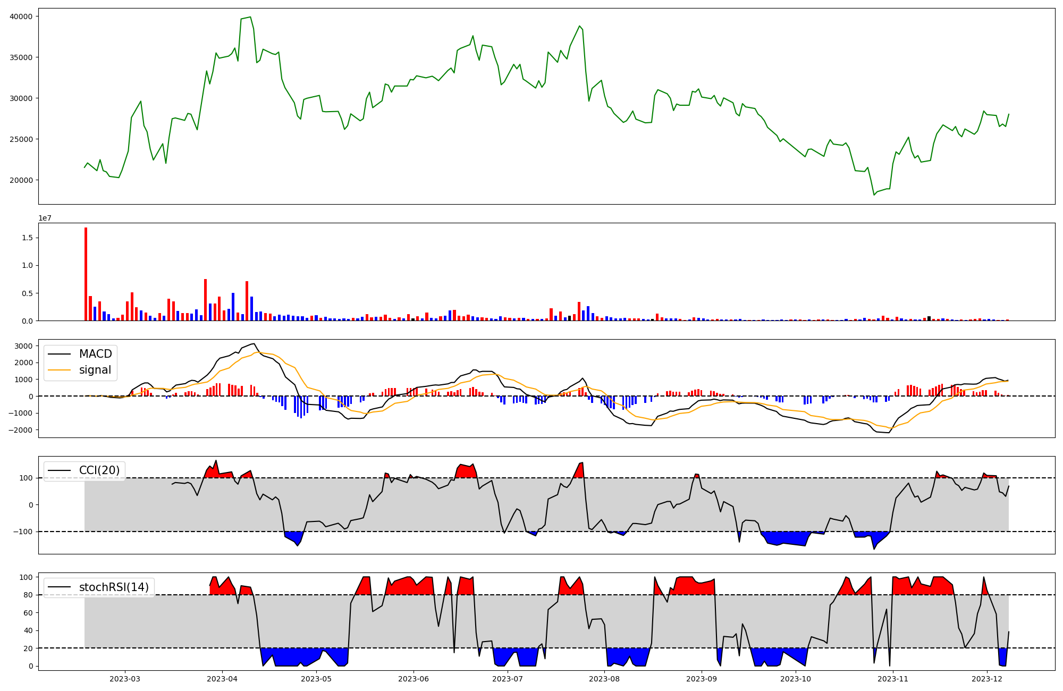Click the black line sample beside MACD
This screenshot has height=691, width=1063.
pos(60,354)
